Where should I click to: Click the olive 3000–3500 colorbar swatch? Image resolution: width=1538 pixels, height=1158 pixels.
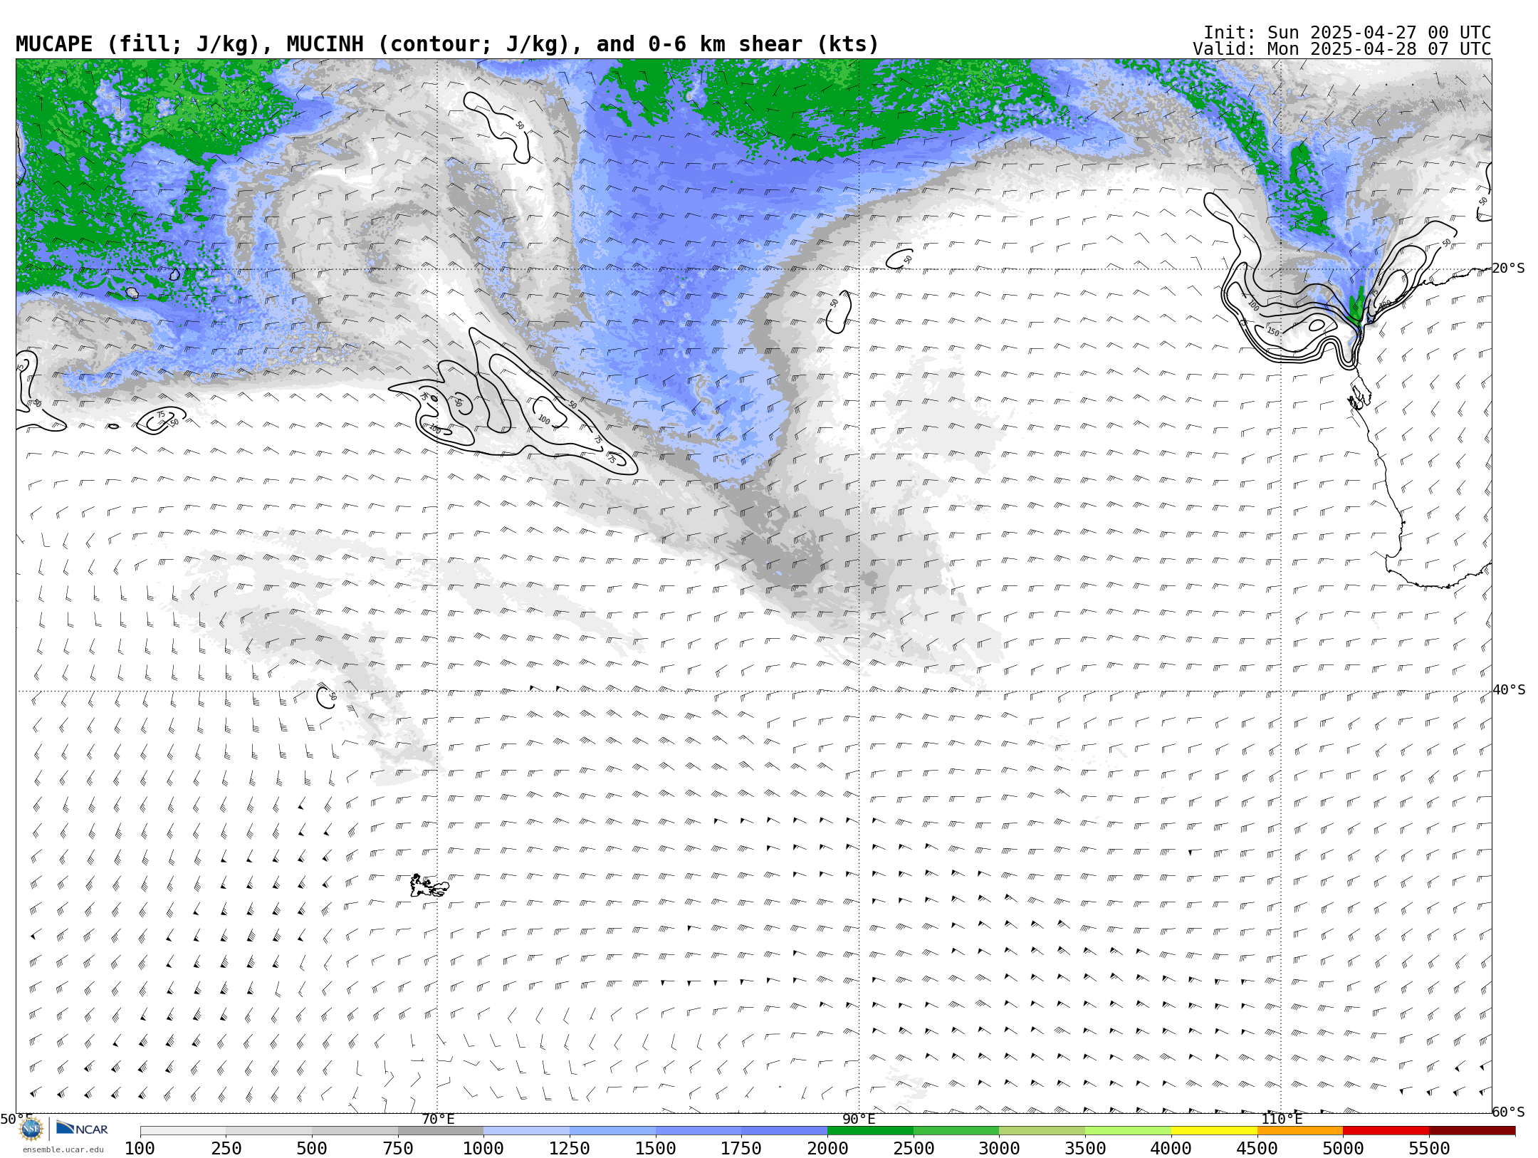click(1042, 1131)
